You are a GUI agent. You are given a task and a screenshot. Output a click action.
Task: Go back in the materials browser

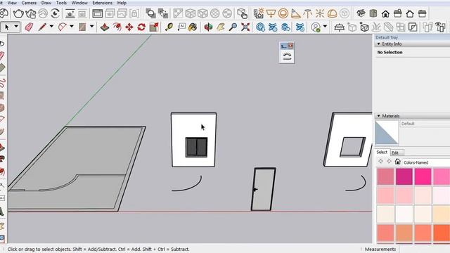[380, 162]
